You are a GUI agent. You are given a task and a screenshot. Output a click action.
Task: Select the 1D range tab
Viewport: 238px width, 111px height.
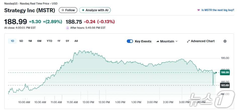click(x=12, y=41)
